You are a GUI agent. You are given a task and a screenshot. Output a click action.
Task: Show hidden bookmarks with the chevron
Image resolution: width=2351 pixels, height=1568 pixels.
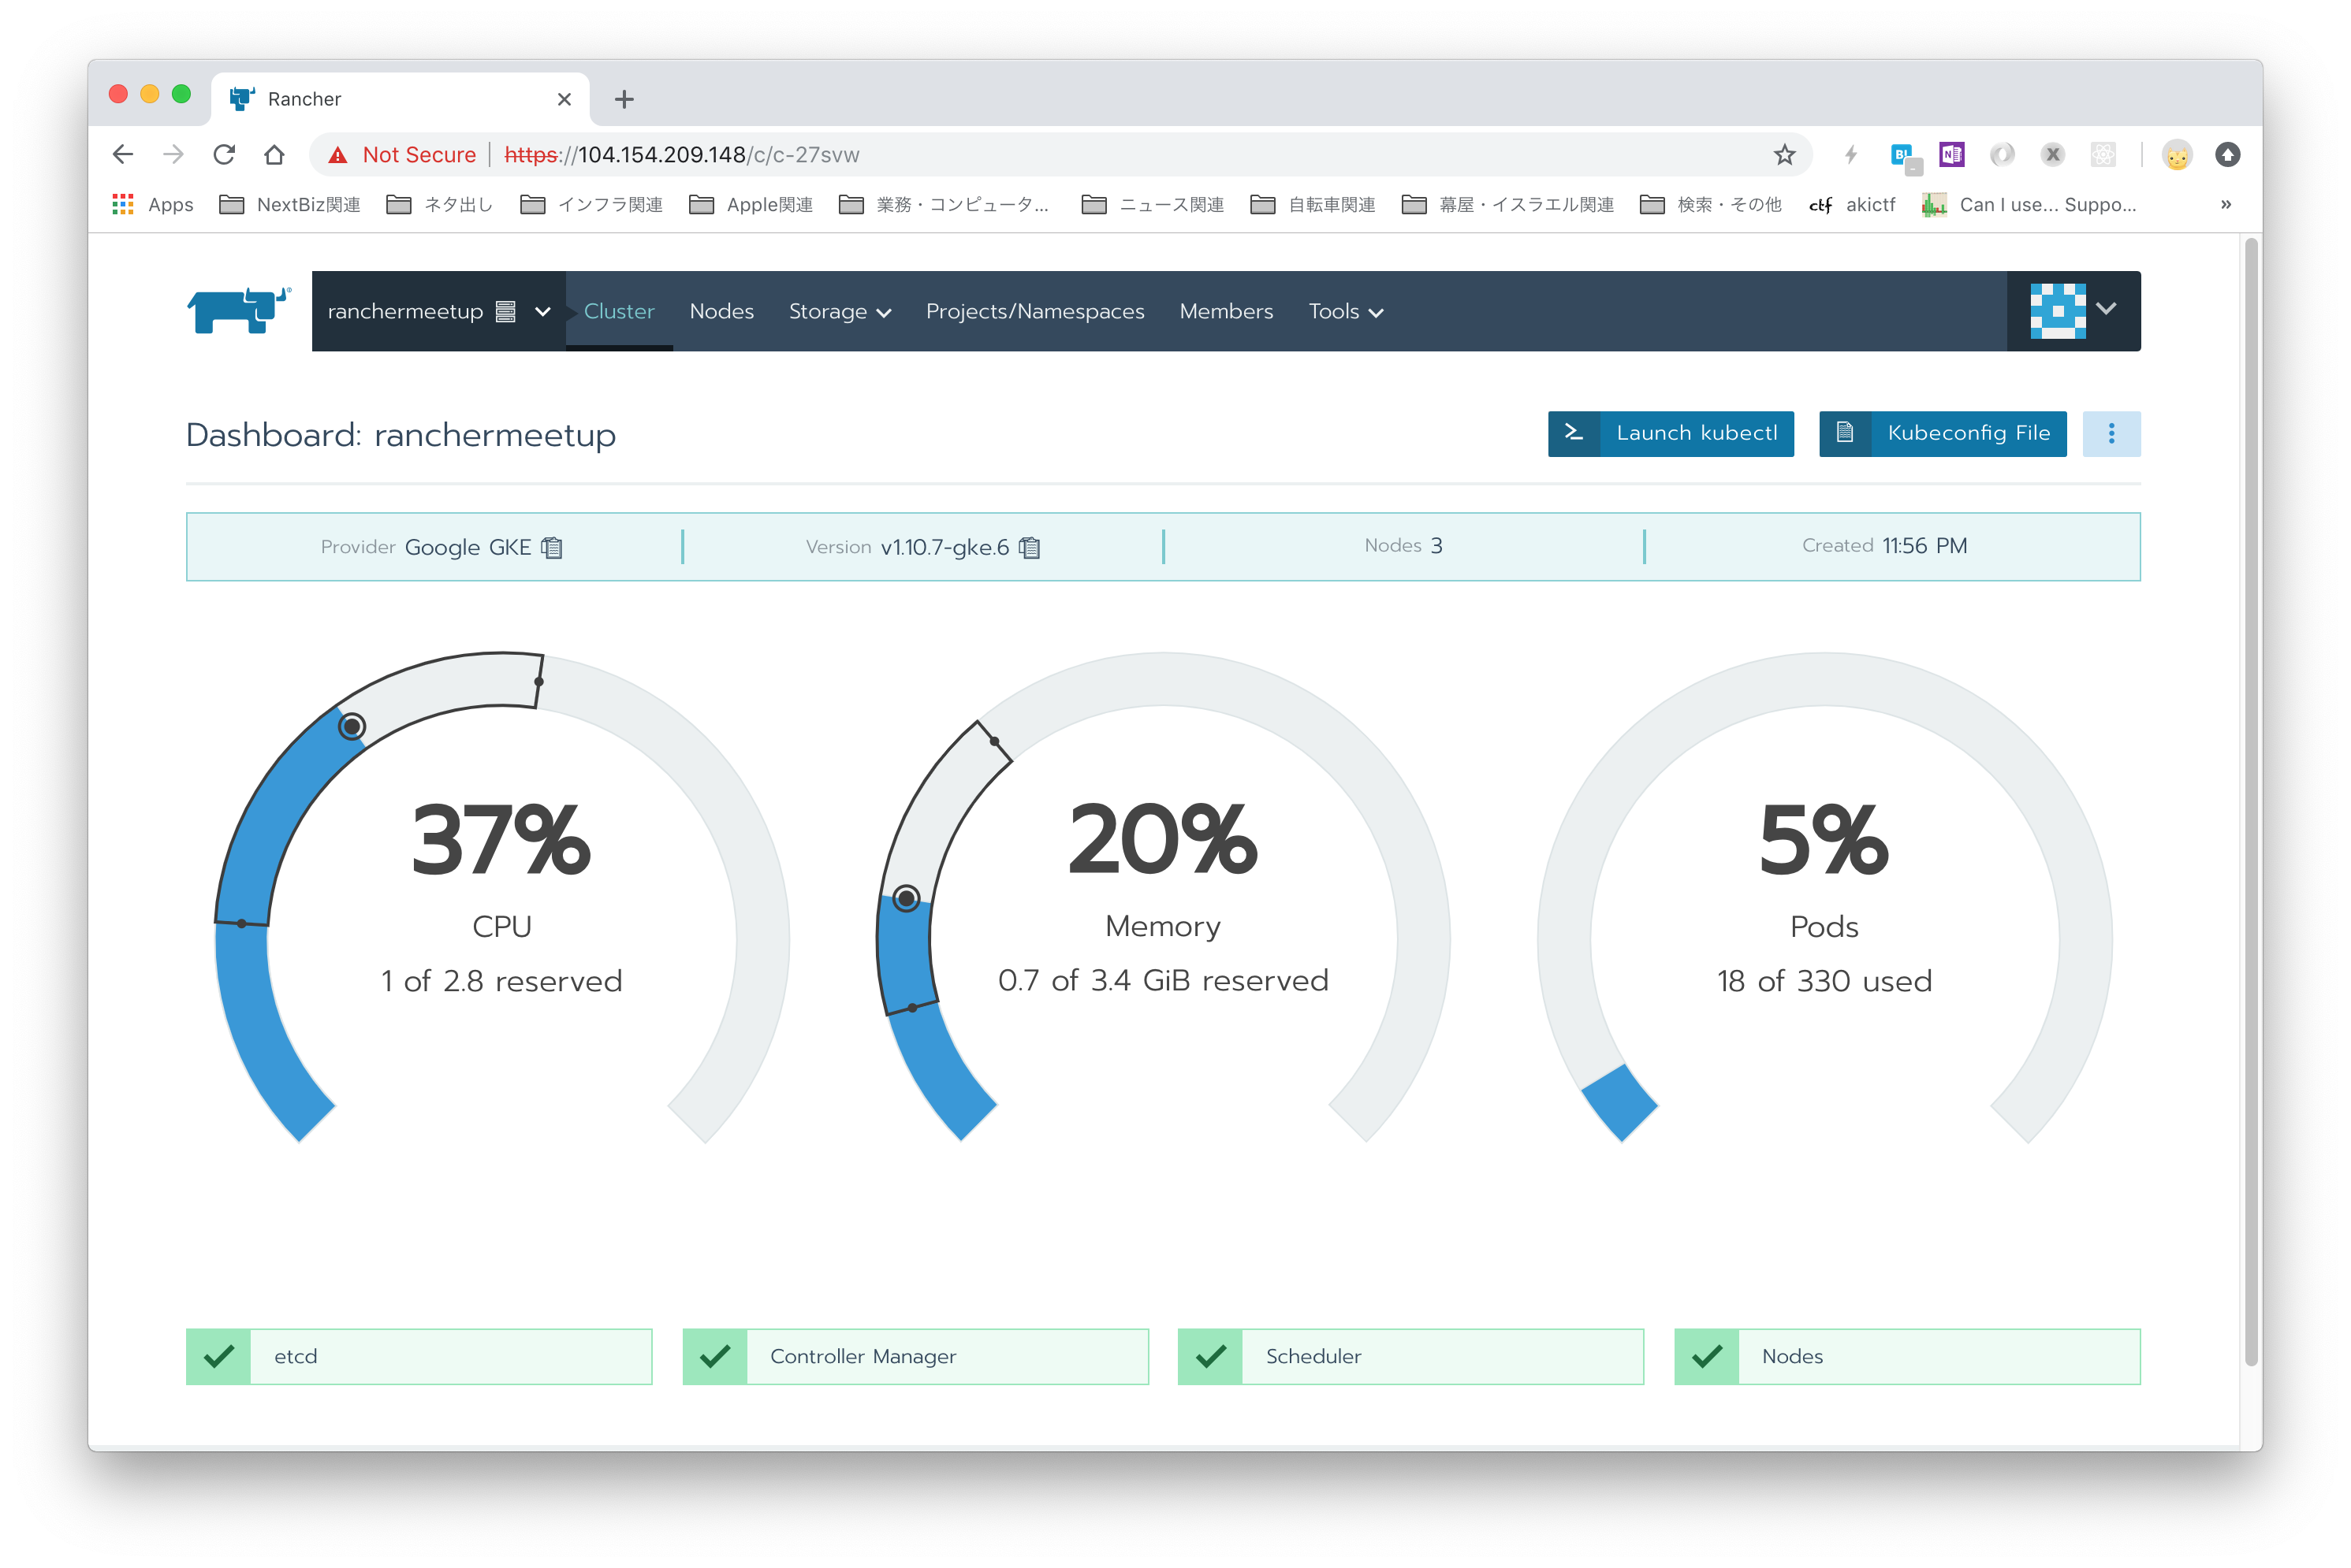coord(2225,204)
